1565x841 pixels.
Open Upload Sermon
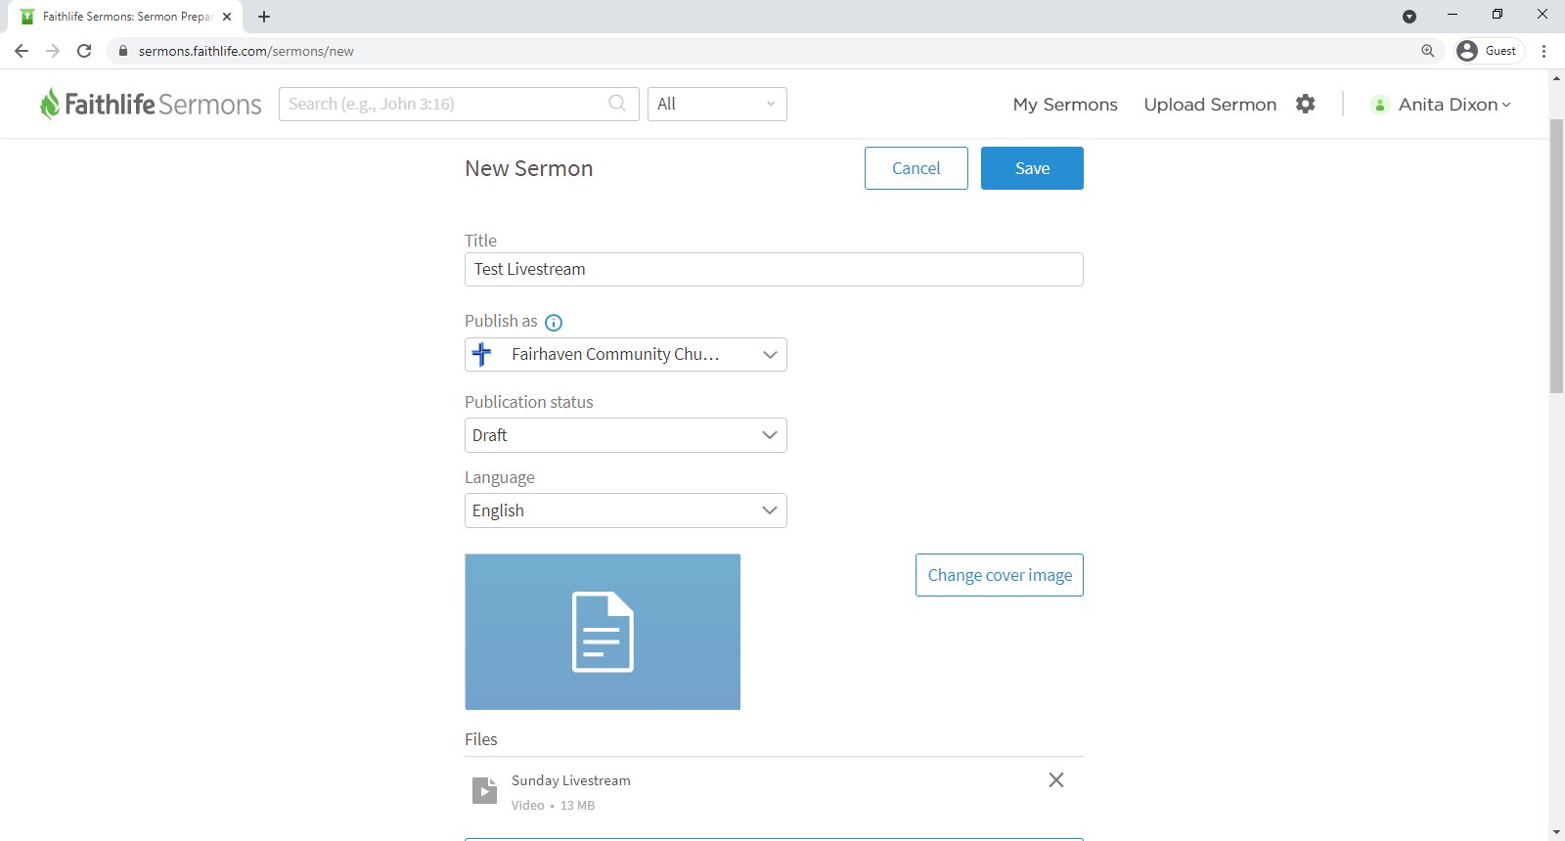[x=1210, y=105]
